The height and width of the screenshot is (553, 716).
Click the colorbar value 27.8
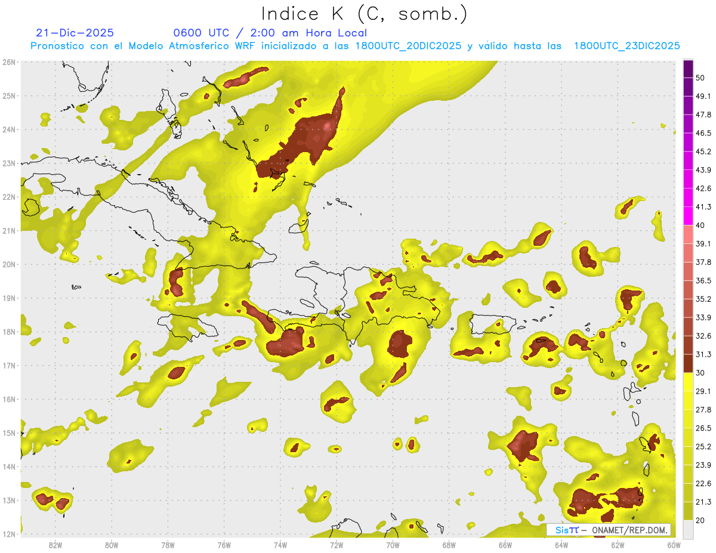coord(703,410)
